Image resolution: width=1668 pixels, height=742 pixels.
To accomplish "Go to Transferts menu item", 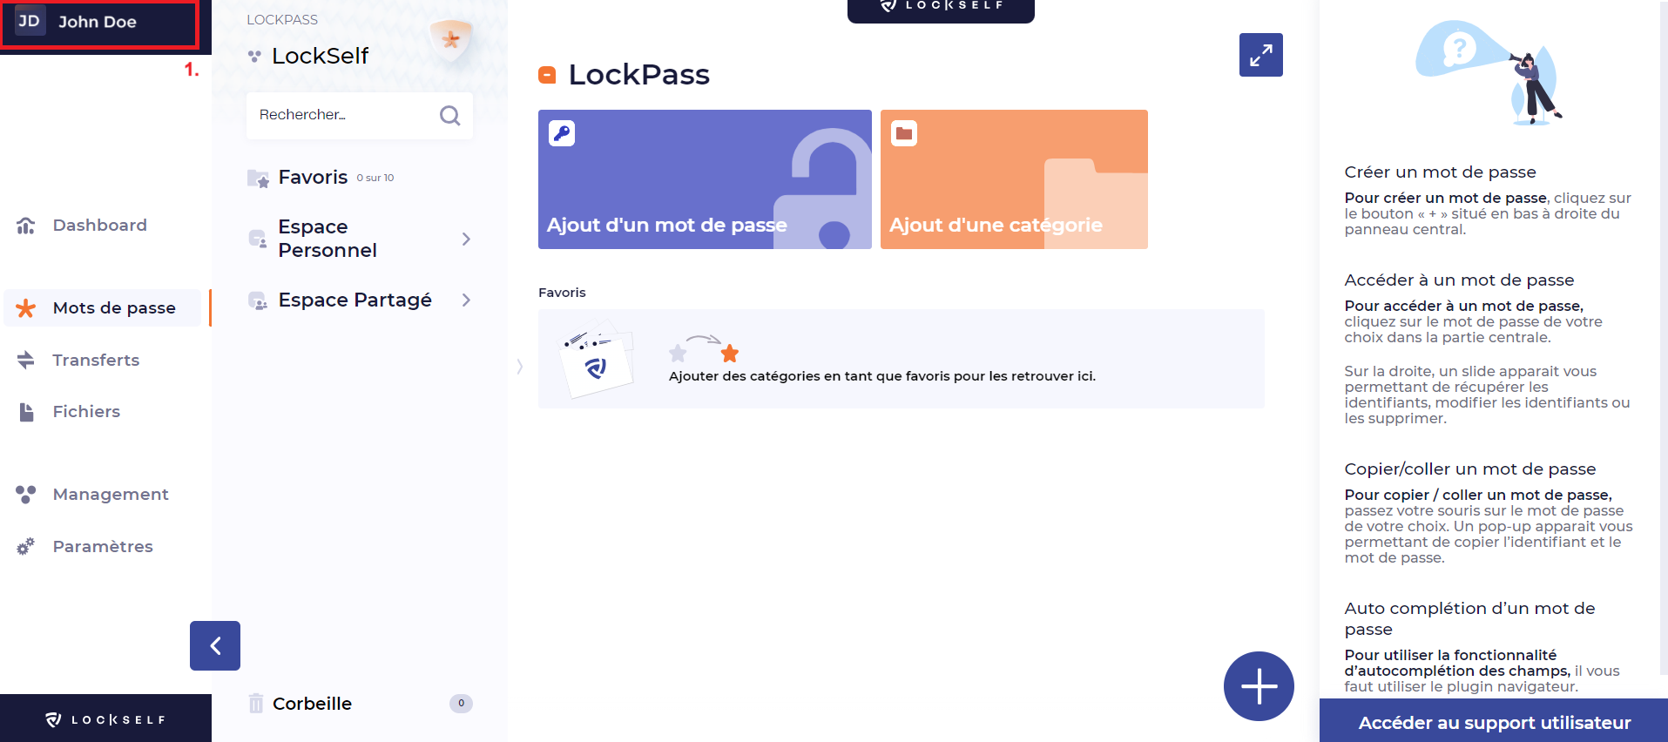I will point(96,360).
